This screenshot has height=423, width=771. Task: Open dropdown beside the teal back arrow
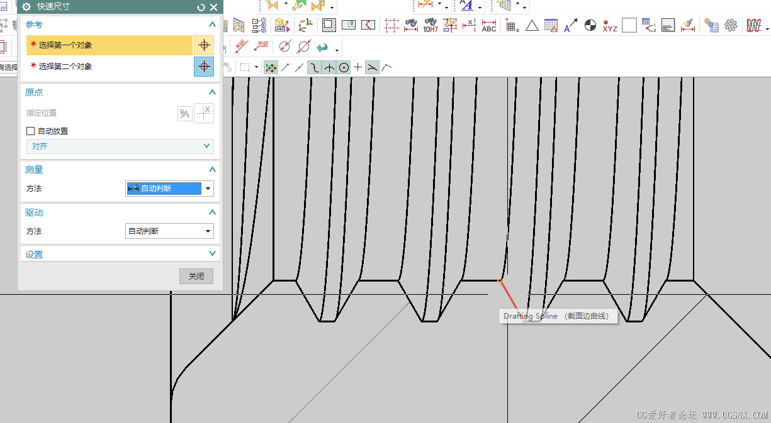tap(337, 50)
